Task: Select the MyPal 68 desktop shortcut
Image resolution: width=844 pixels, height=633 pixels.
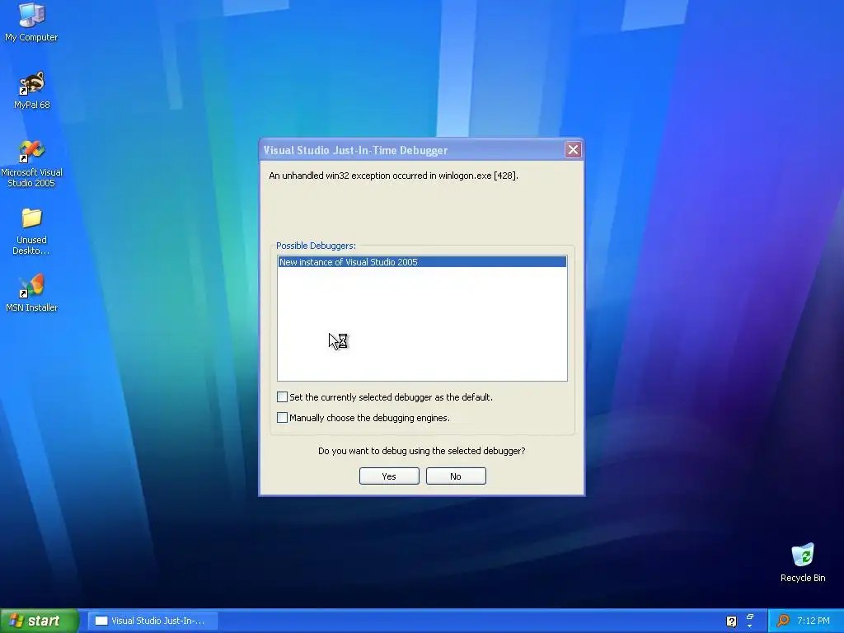Action: [31, 91]
